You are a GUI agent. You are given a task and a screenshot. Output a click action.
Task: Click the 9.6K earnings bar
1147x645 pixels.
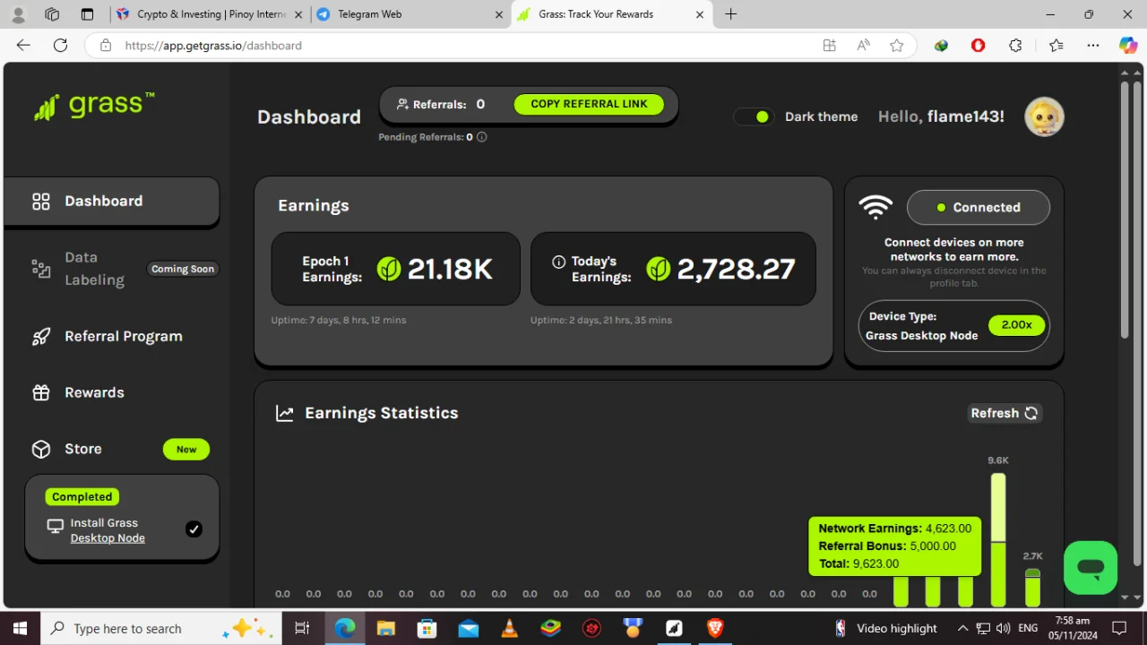(998, 539)
